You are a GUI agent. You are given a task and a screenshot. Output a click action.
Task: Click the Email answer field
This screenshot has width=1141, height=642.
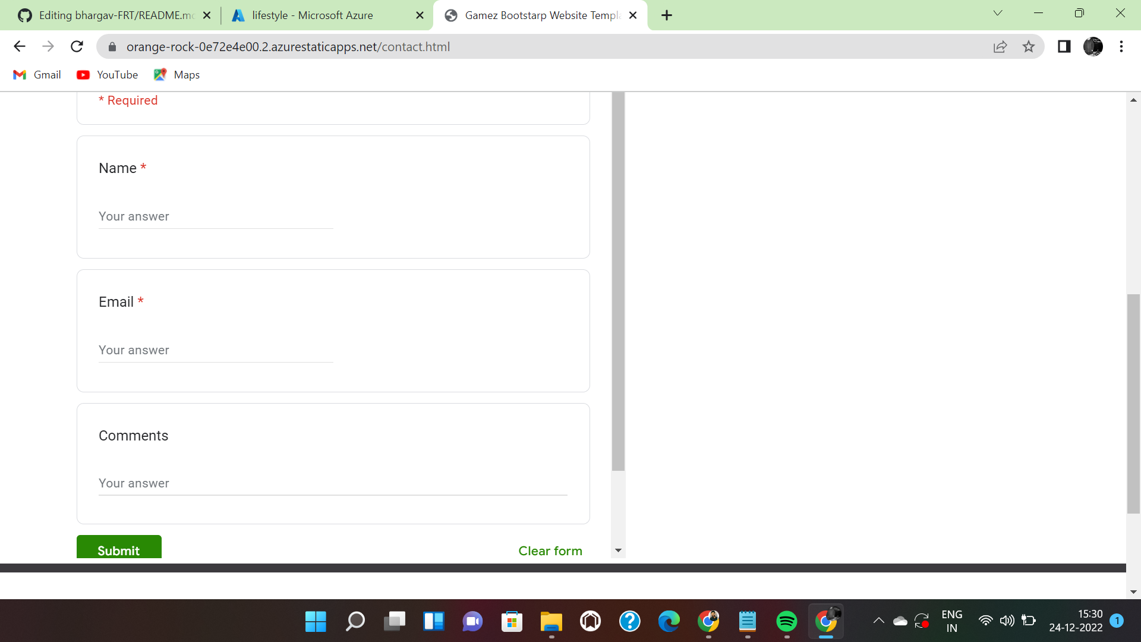pos(216,350)
